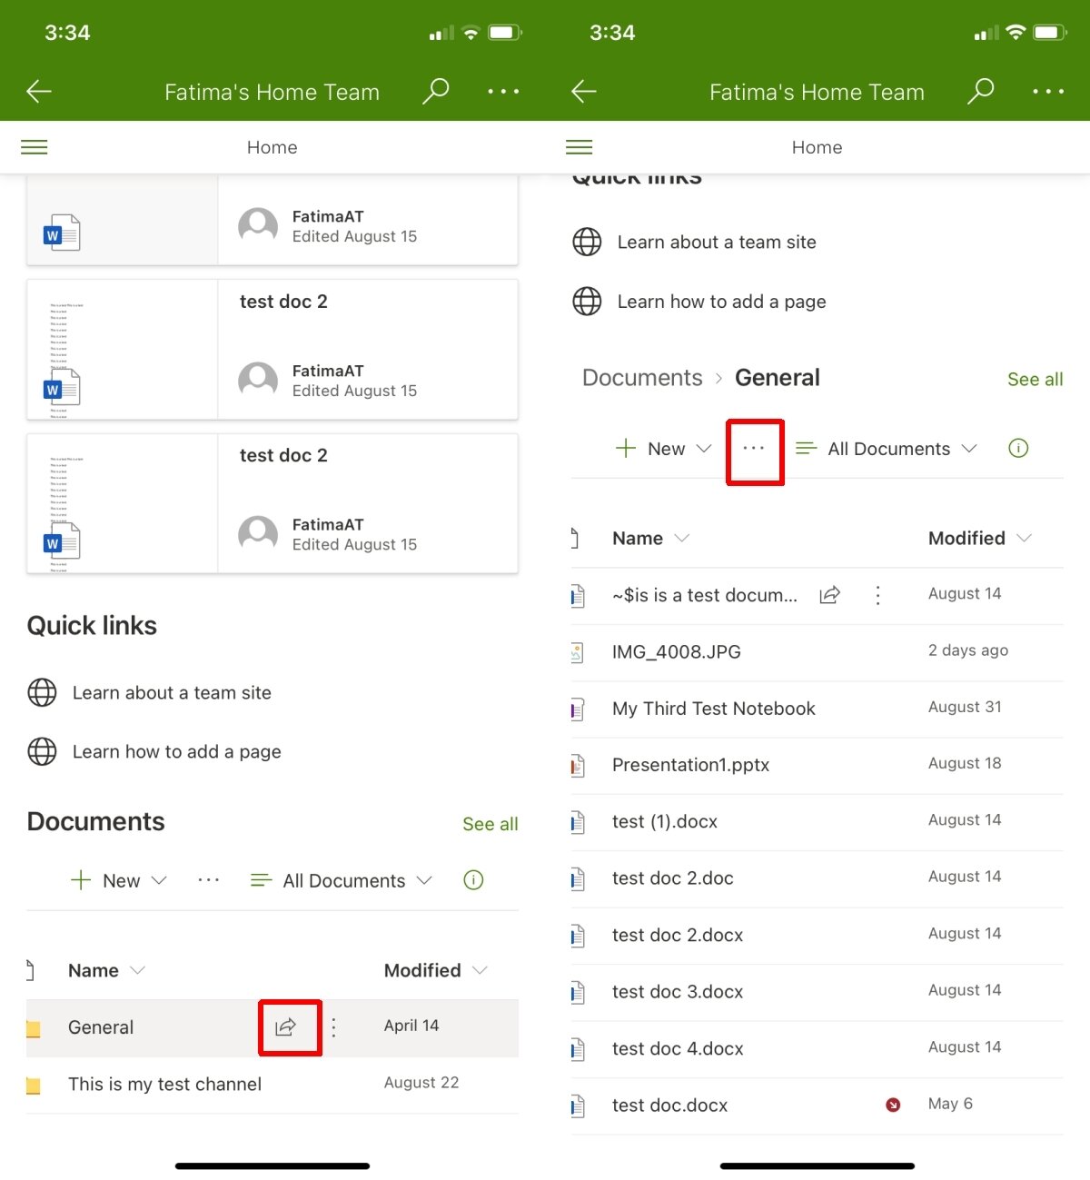Open the test doc 3.docx file
The height and width of the screenshot is (1180, 1090).
678,992
